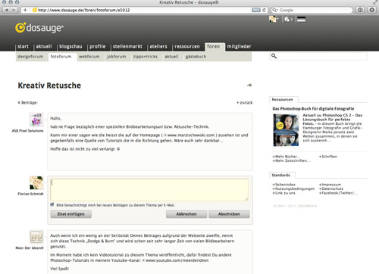
Task: Click the share arrow next to Kreativ Retusche
Action: 249,86
